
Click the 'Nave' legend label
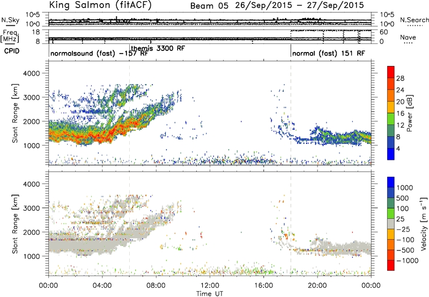(408, 37)
